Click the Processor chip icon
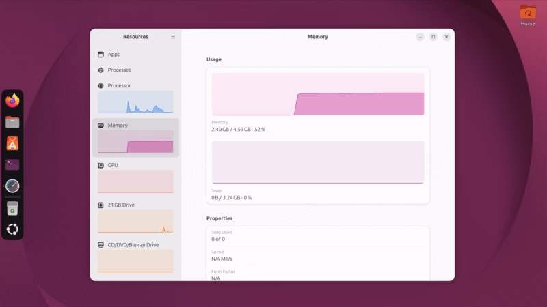547x307 pixels. coord(101,86)
